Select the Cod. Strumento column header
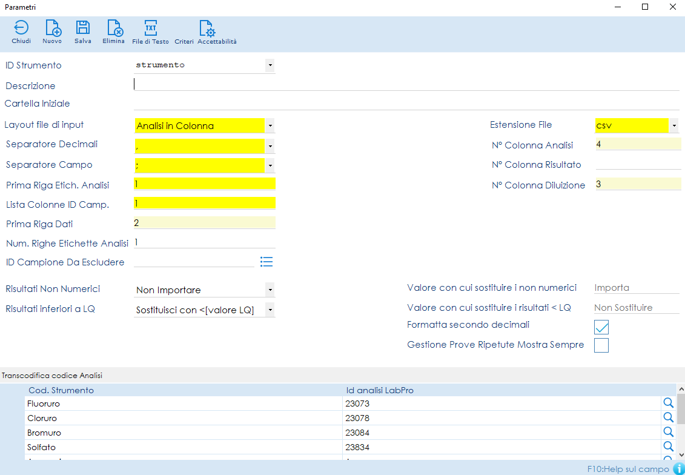 [x=184, y=390]
